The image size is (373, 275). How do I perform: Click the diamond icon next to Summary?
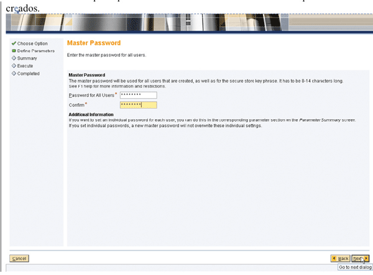click(x=14, y=58)
